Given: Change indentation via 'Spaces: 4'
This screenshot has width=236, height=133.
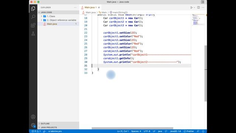Looking at the screenshot, I should (136, 131).
